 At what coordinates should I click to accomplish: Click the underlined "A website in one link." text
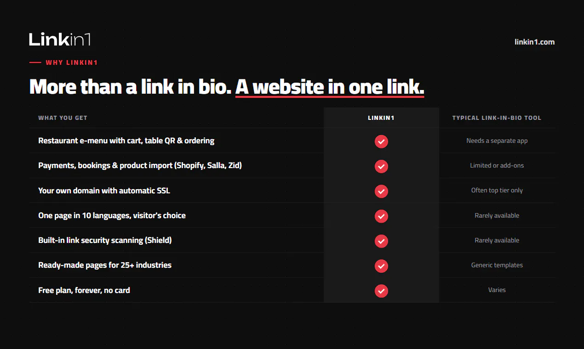pos(330,87)
